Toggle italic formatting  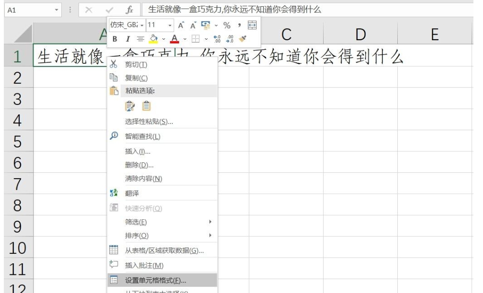128,38
